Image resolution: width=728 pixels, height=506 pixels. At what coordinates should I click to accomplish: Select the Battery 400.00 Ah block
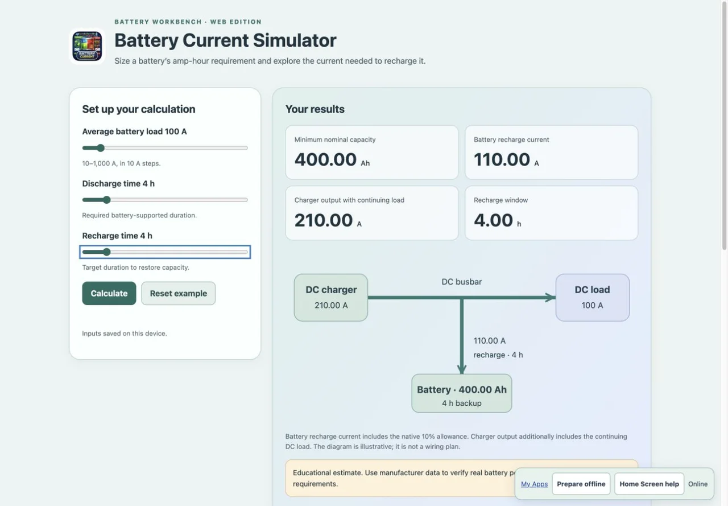tap(462, 393)
